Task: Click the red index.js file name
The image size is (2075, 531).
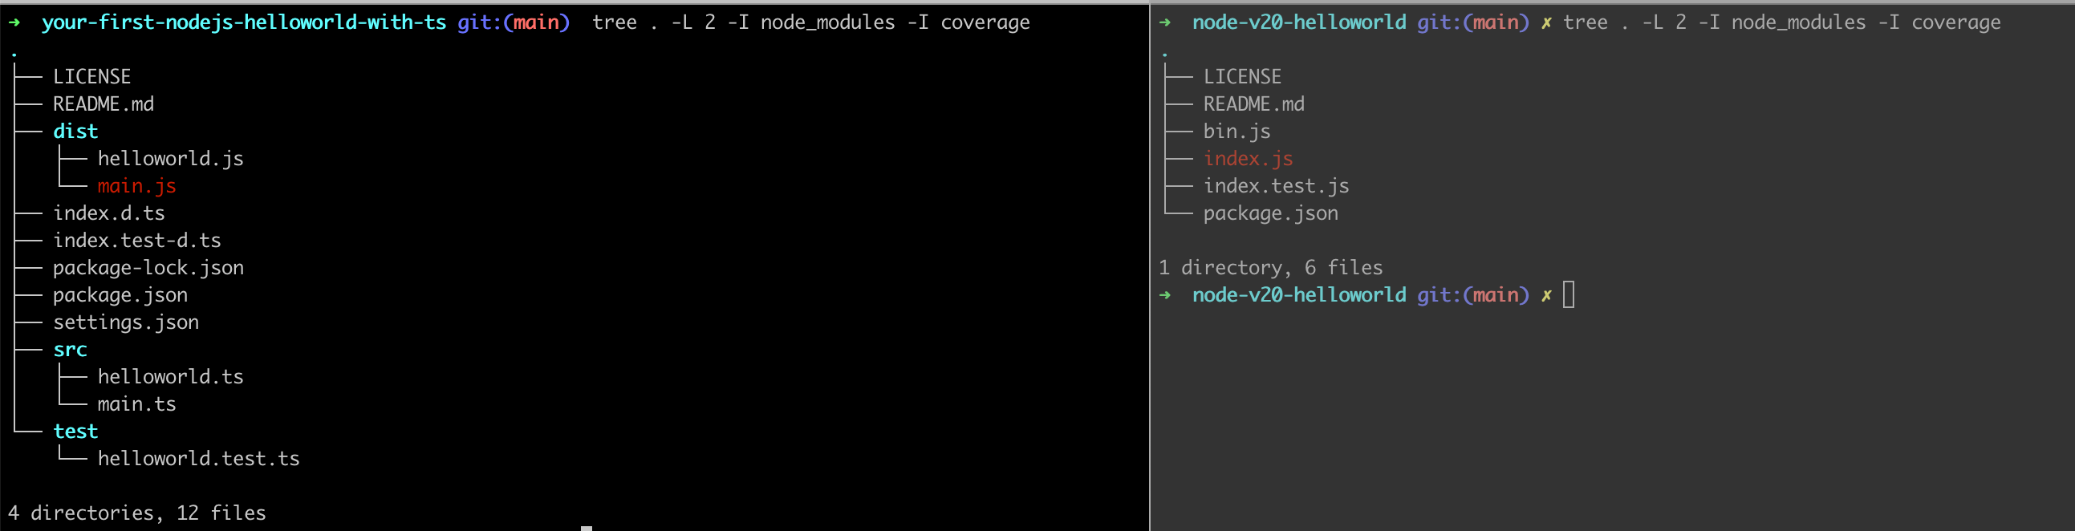Action: click(x=1248, y=159)
